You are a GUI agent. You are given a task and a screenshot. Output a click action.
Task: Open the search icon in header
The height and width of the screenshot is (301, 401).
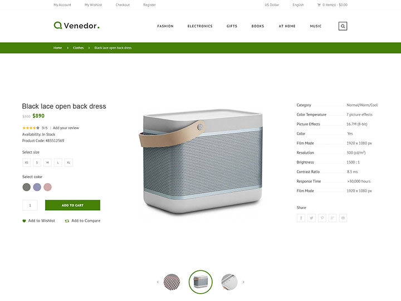click(x=343, y=26)
